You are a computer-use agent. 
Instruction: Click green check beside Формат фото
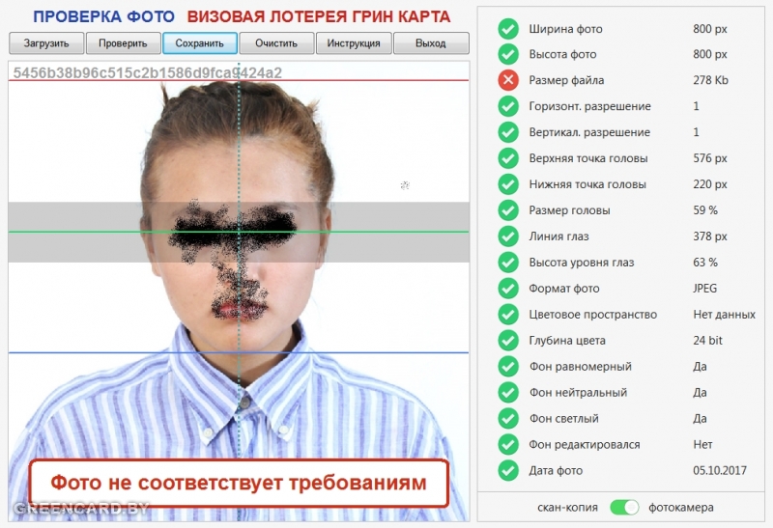coord(508,289)
